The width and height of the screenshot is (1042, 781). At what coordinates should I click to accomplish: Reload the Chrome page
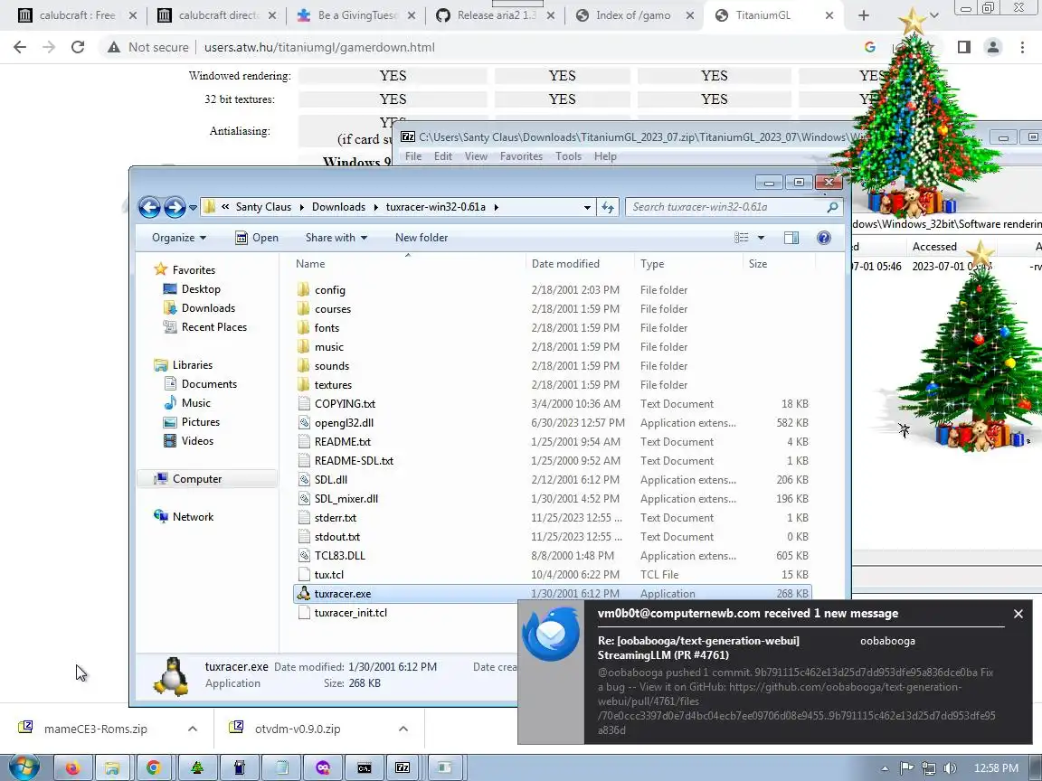[78, 47]
